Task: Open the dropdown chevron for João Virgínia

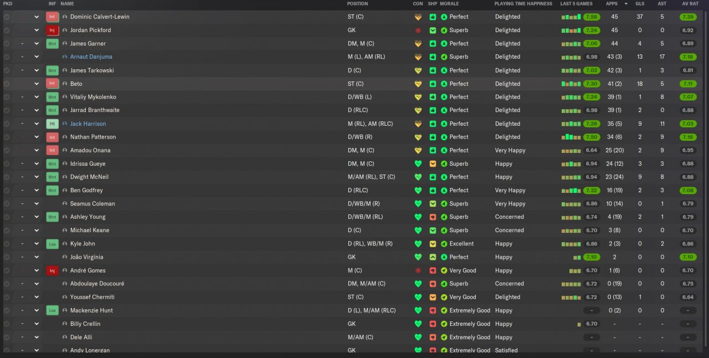Action: (x=37, y=257)
